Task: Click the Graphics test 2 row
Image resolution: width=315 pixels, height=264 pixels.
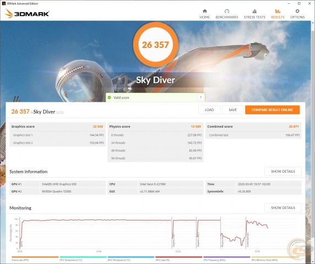Action: (x=57, y=143)
